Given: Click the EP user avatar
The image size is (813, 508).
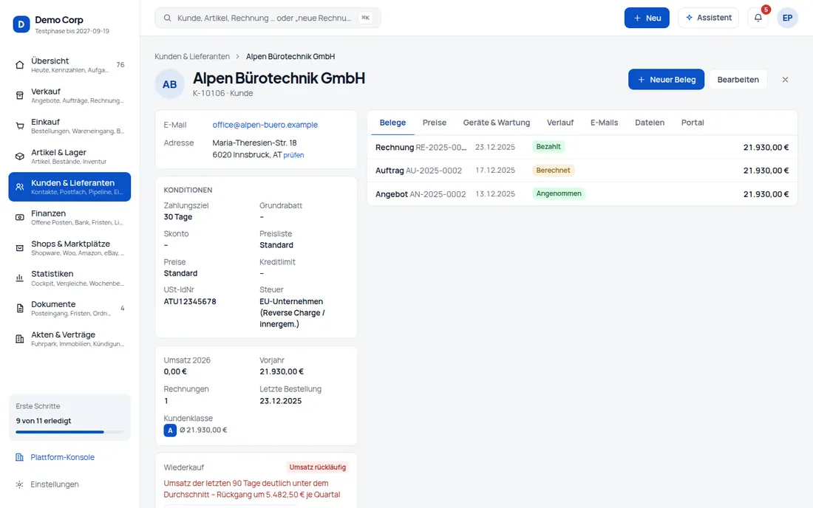Looking at the screenshot, I should click(787, 18).
